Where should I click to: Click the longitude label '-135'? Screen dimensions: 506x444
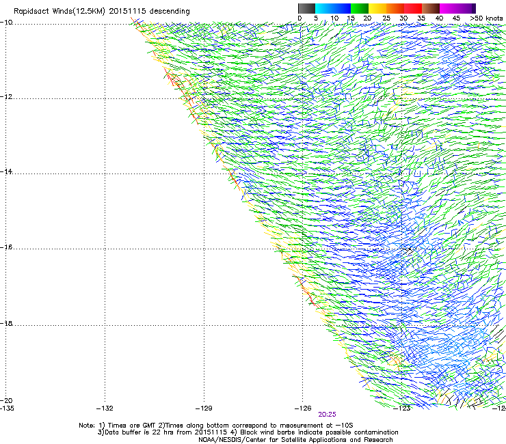pos(7,408)
